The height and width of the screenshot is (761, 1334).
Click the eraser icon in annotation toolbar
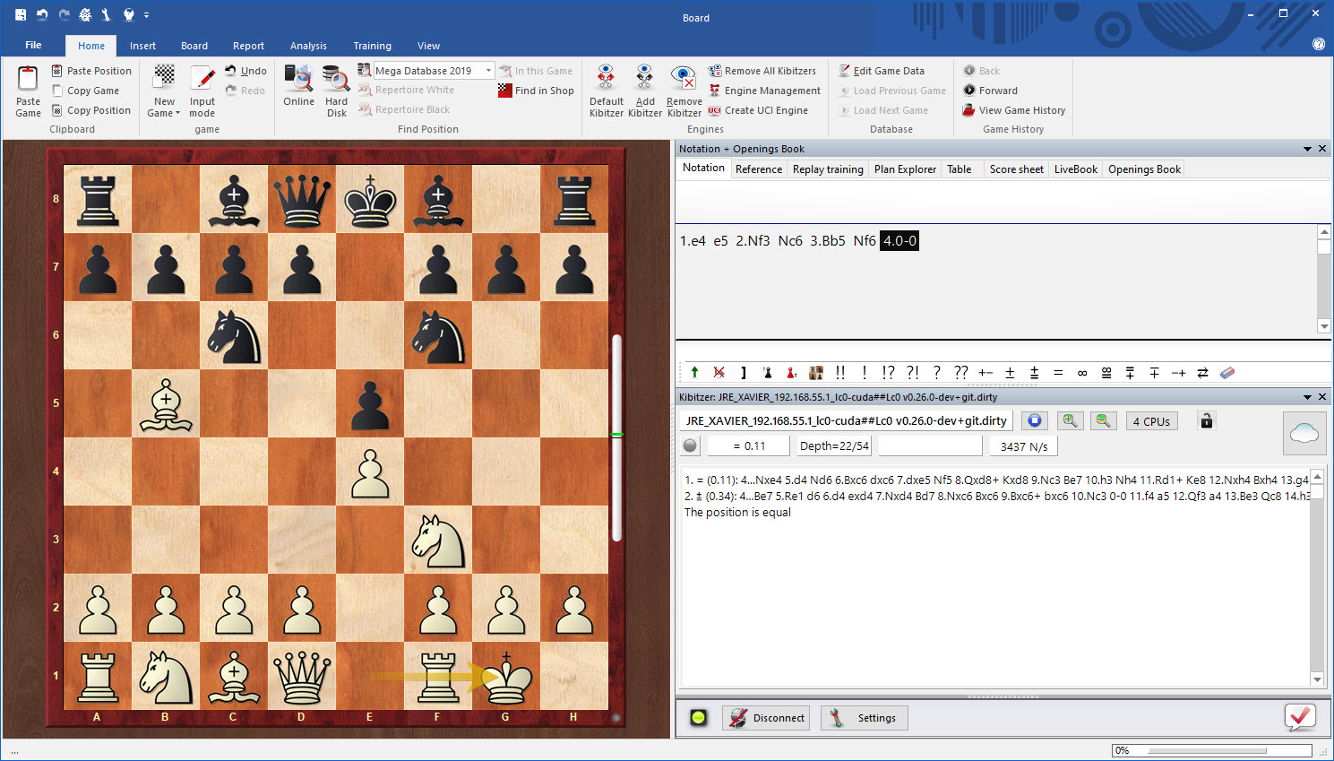point(1227,373)
